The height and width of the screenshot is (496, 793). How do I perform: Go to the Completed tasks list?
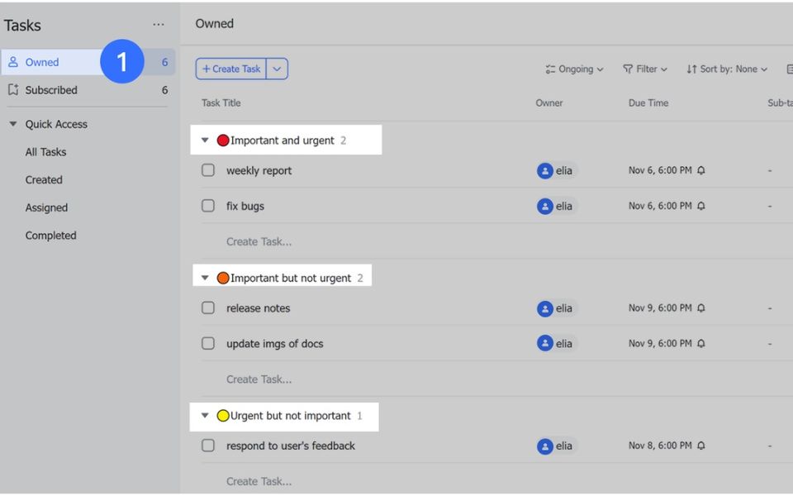[x=50, y=236]
